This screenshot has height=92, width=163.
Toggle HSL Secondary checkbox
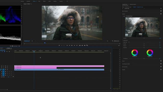[161, 66]
